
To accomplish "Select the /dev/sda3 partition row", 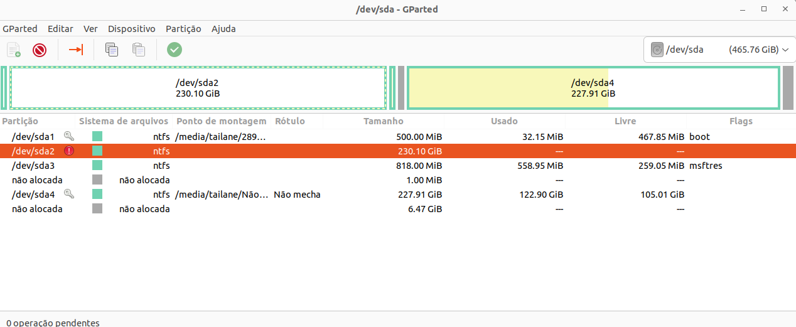I will (398, 166).
